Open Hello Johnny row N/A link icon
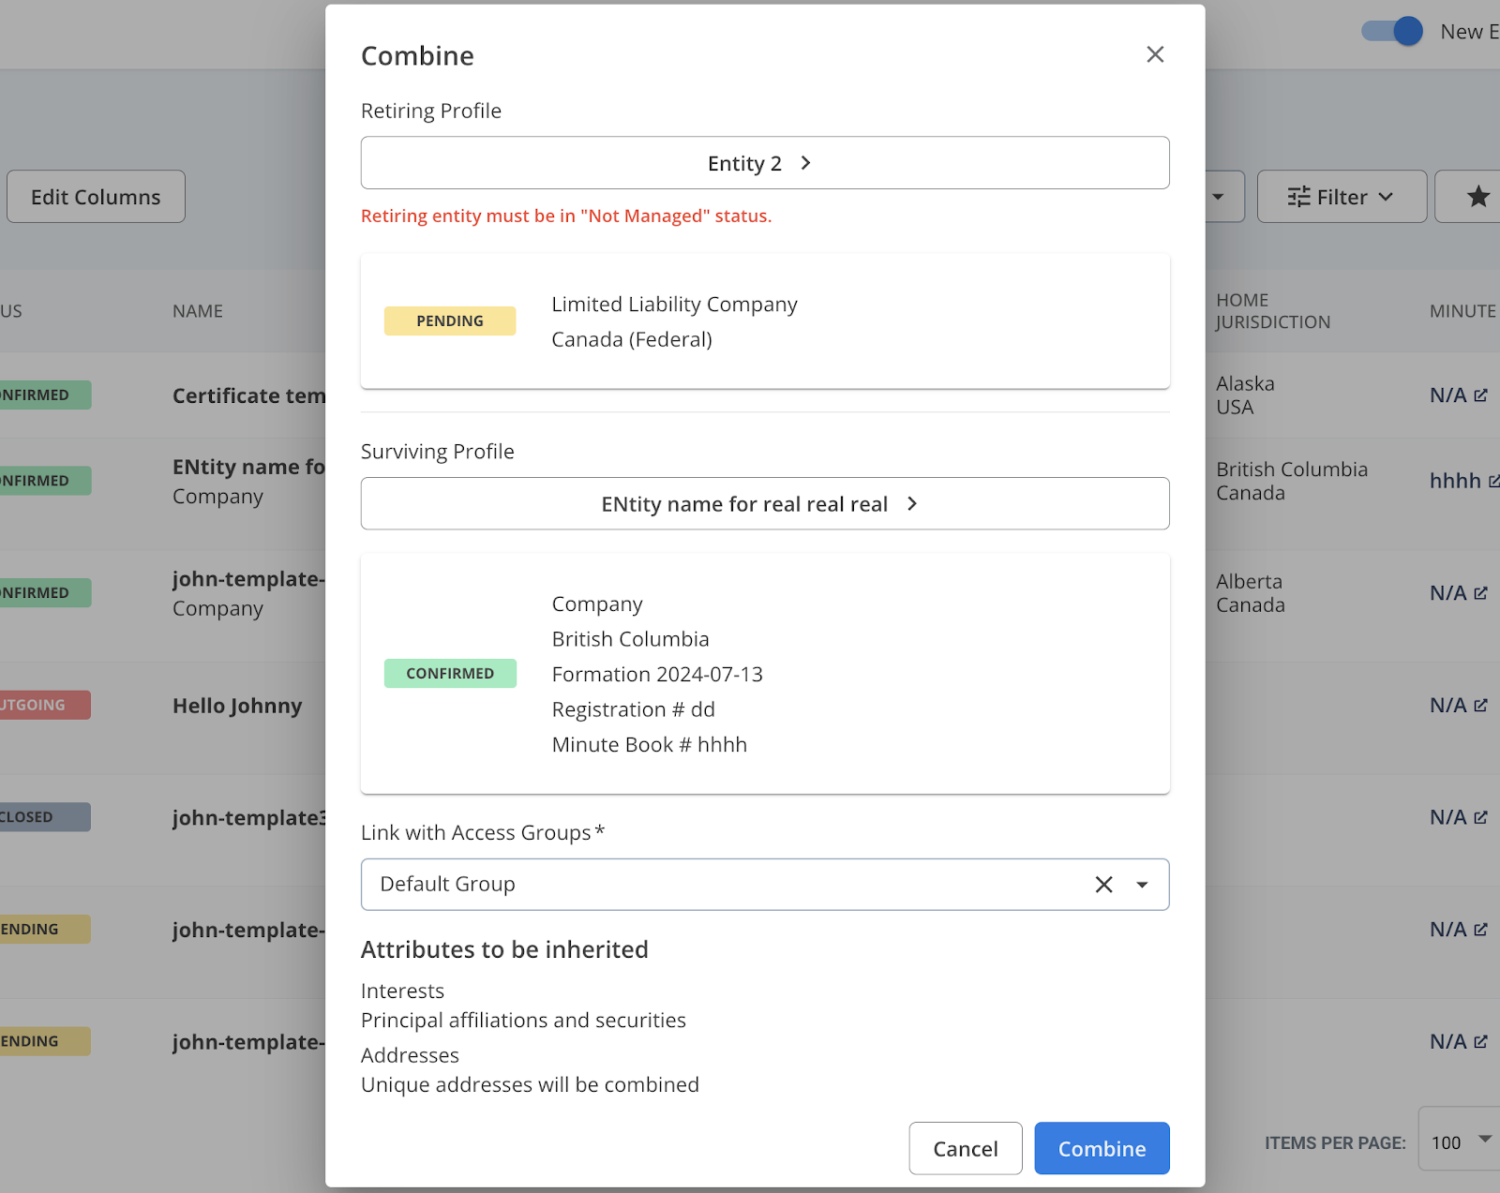The image size is (1500, 1193). (x=1480, y=706)
